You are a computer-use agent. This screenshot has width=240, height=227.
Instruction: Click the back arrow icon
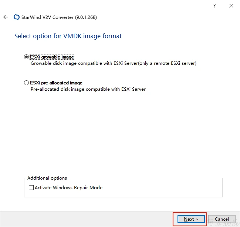click(6, 17)
